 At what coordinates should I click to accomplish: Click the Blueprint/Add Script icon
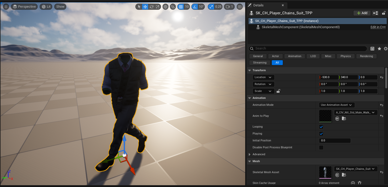[375, 13]
